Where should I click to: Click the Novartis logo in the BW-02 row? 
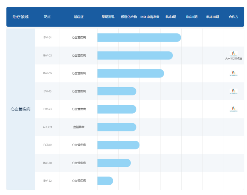233,54
